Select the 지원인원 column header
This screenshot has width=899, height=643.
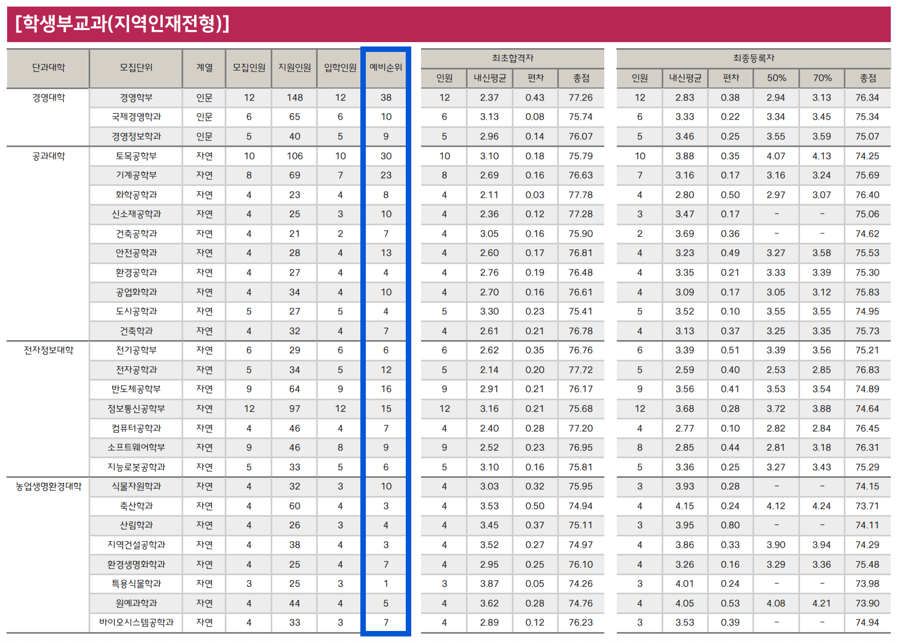click(295, 68)
